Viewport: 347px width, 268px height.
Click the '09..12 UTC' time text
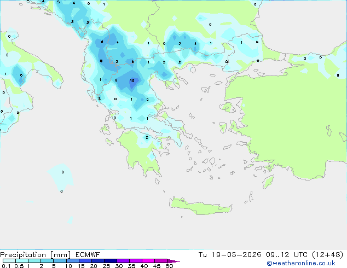(287, 255)
